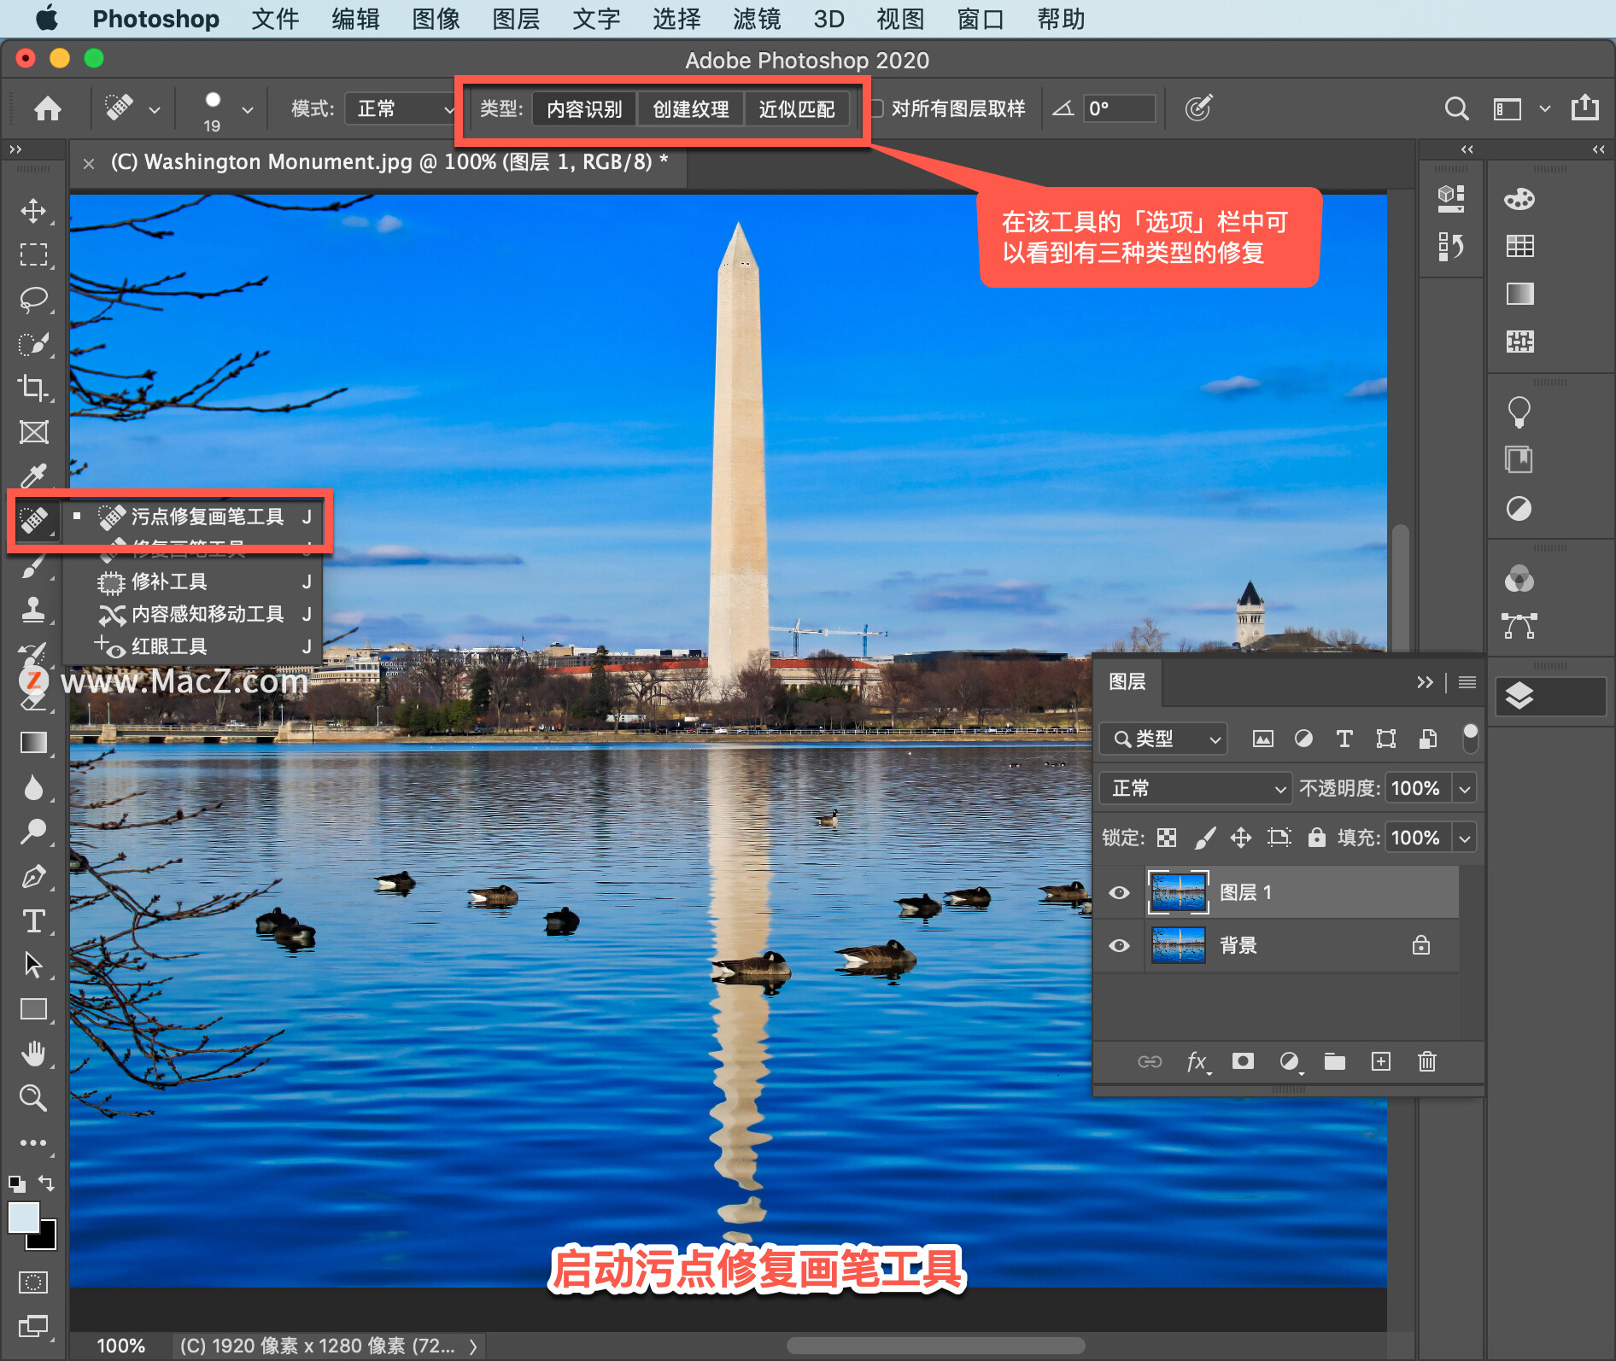Select the Crop tool
Screen dimensions: 1616x1361
[x=33, y=388]
